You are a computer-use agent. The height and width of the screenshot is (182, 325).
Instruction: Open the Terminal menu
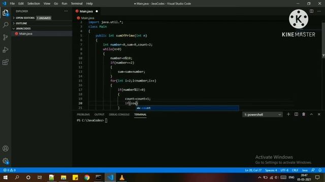(x=77, y=4)
